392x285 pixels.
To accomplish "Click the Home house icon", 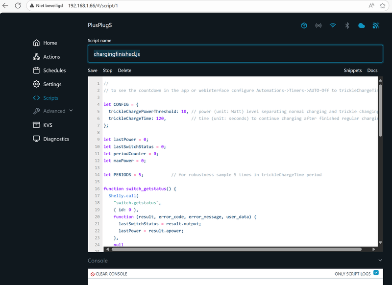I will click(36, 43).
